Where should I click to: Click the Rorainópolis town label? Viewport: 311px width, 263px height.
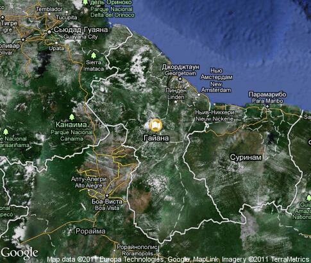tap(138, 253)
